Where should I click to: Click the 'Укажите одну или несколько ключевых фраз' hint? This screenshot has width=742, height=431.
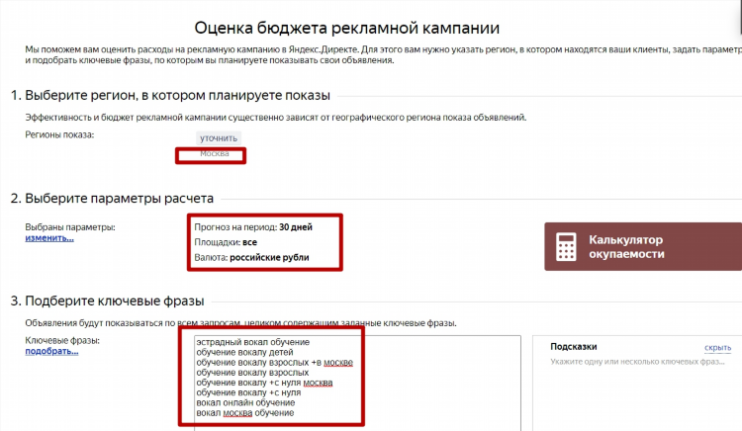coord(637,362)
